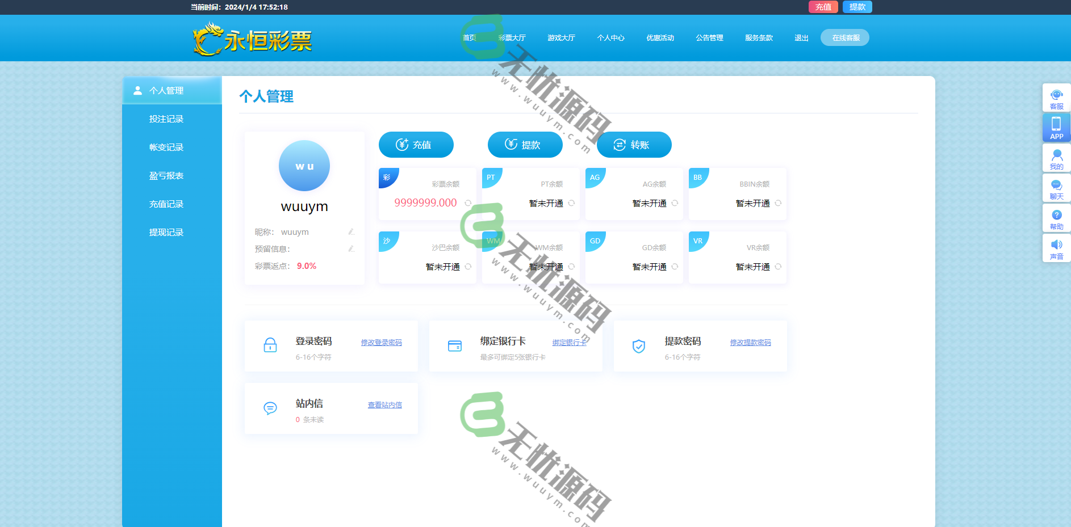
Task: Select 投注记录 in the left sidebar
Action: [166, 119]
